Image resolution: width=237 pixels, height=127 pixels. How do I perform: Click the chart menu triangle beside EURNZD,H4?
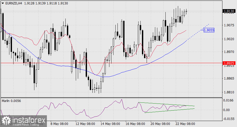pos(3,3)
